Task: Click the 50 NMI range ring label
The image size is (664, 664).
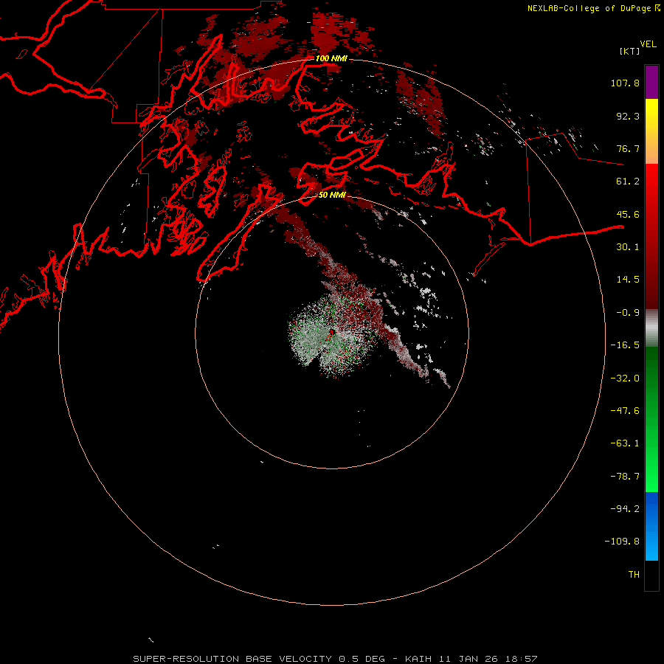Action: pyautogui.click(x=332, y=195)
